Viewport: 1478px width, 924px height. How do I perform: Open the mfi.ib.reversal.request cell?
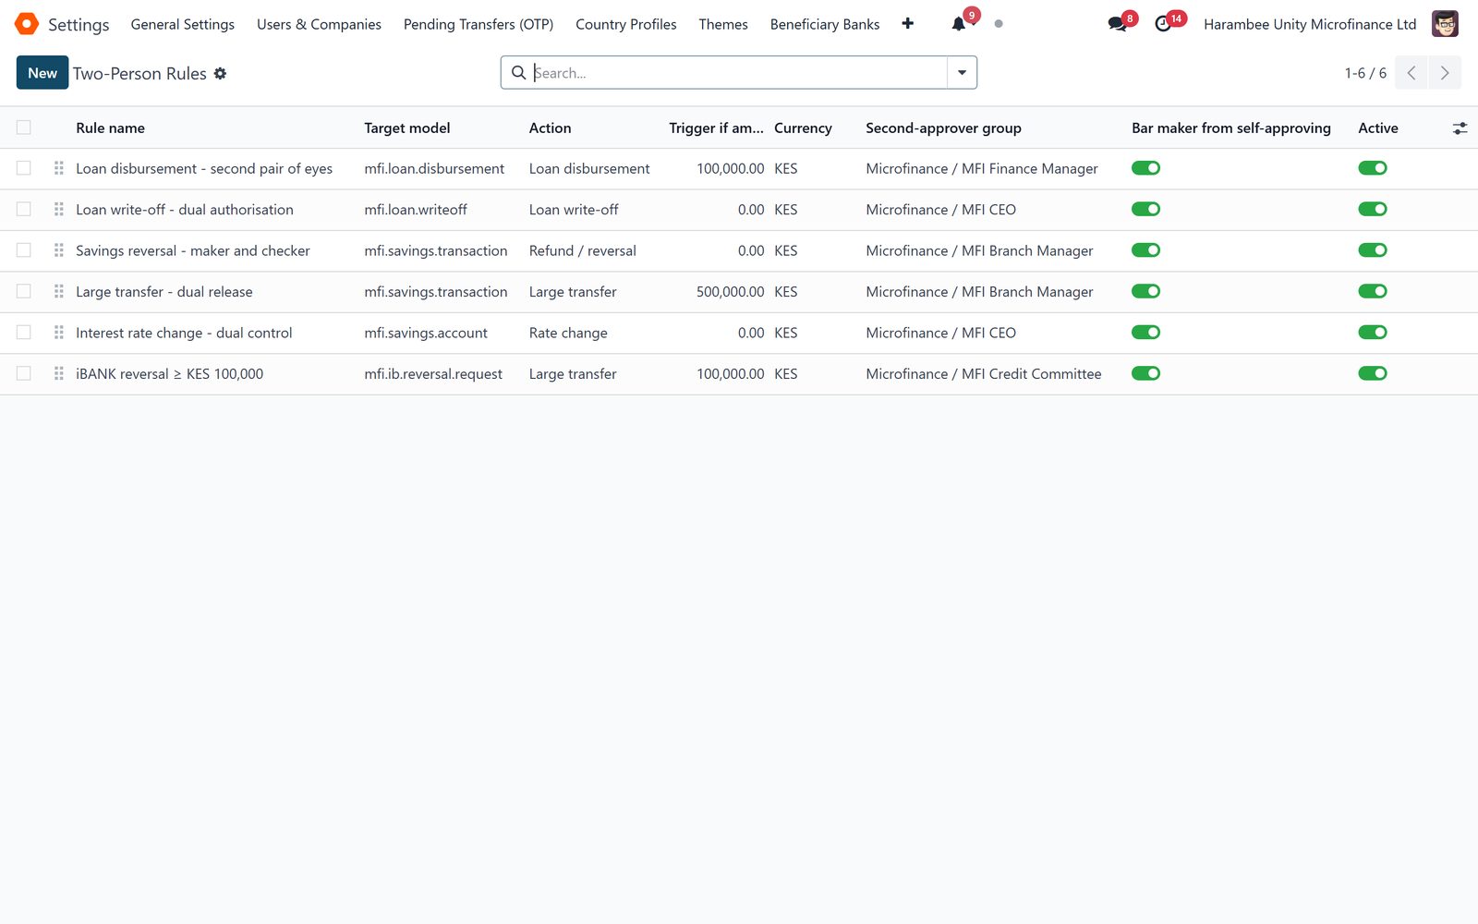pos(433,374)
